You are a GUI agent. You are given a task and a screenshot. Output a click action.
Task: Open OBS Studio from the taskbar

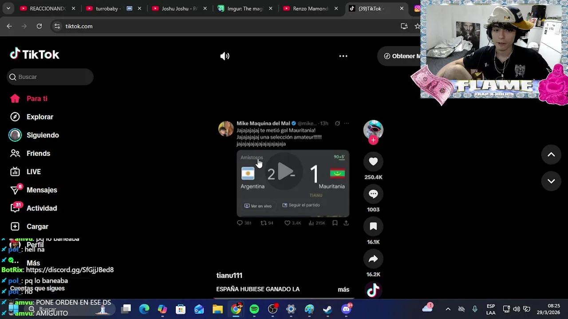point(272,309)
